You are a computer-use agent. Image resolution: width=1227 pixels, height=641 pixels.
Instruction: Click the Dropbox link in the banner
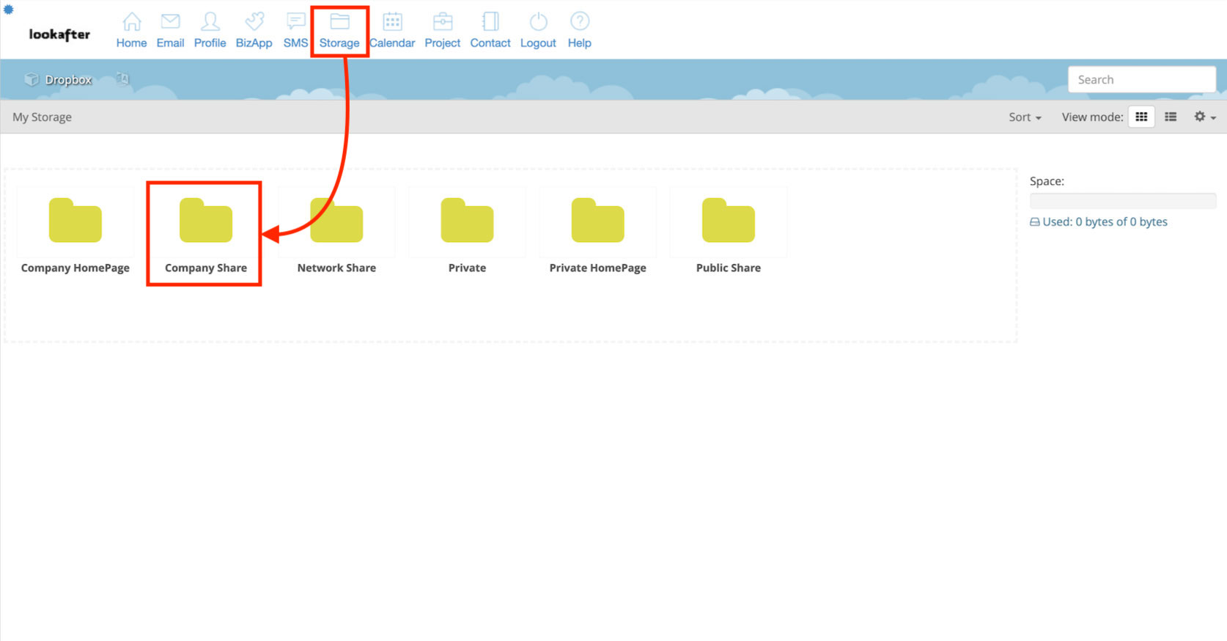coord(67,80)
